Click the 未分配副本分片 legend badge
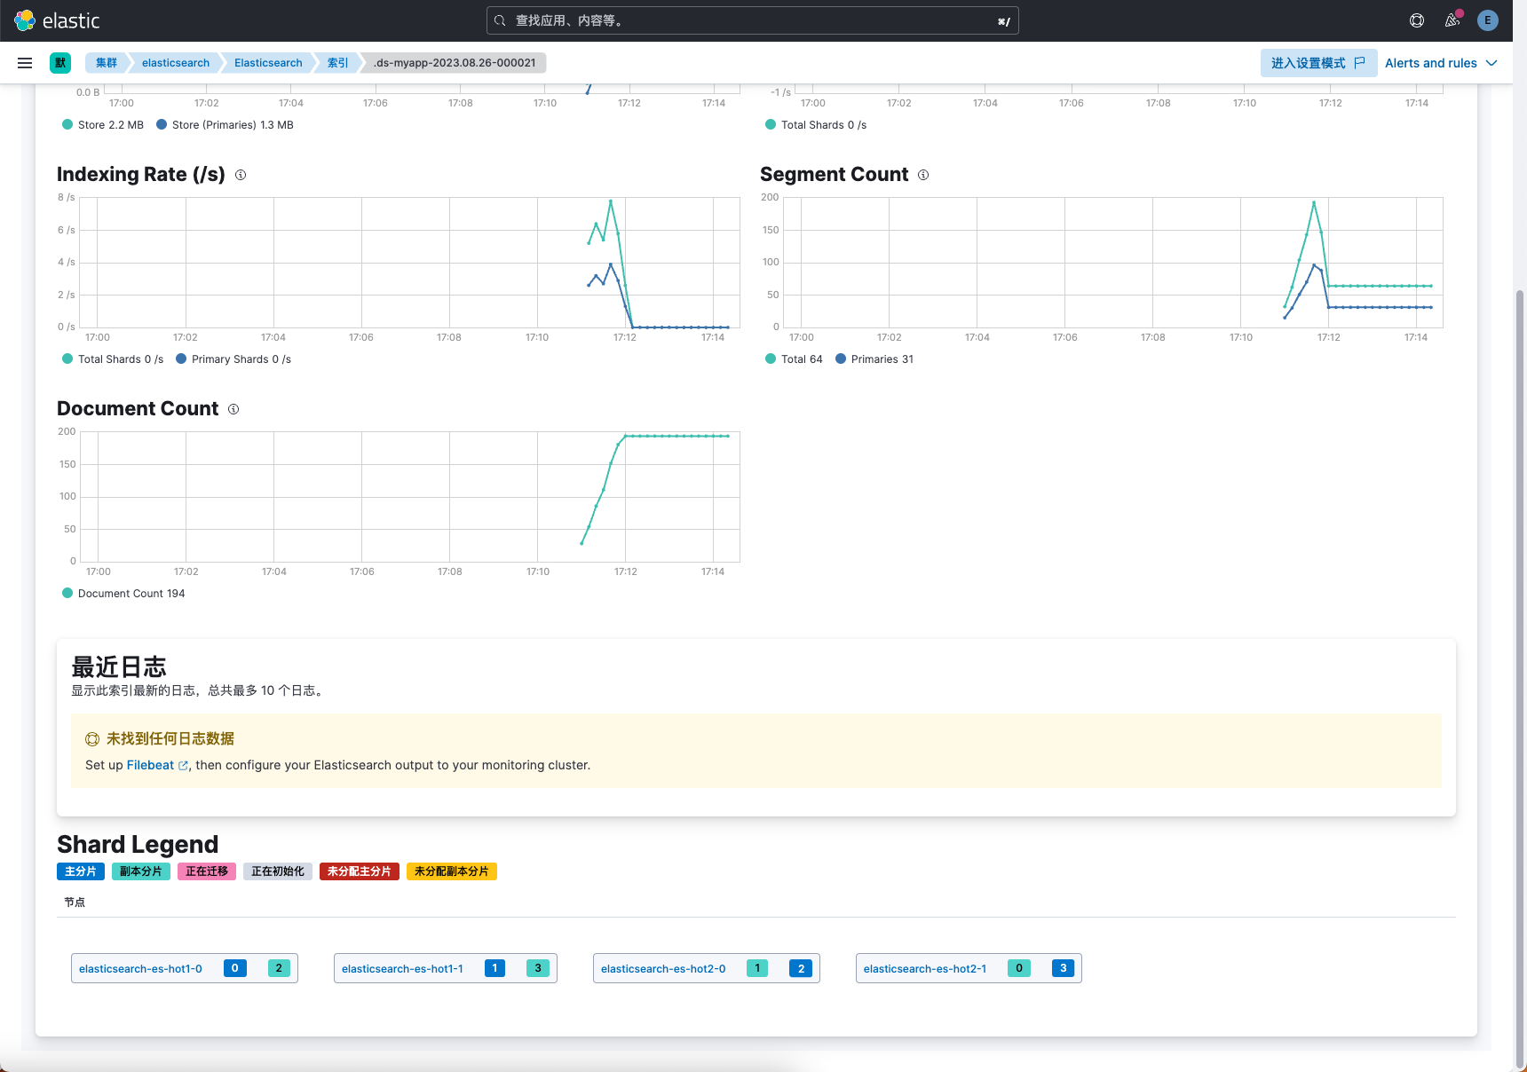 click(452, 871)
